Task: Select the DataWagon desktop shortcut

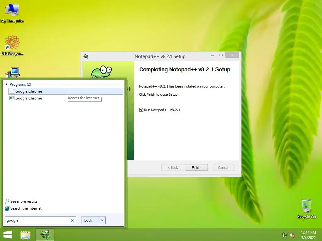Action: 12,45
